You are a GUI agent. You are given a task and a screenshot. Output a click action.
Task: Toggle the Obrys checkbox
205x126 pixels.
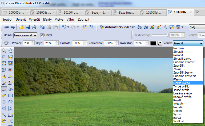point(42,35)
